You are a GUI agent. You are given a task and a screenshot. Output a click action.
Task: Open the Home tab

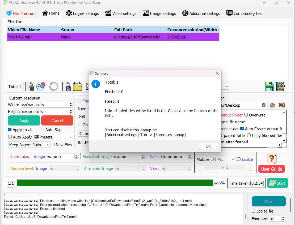coord(51,13)
